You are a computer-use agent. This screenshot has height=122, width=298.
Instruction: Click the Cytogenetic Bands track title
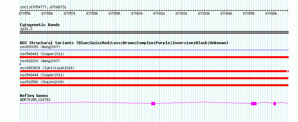(40, 25)
